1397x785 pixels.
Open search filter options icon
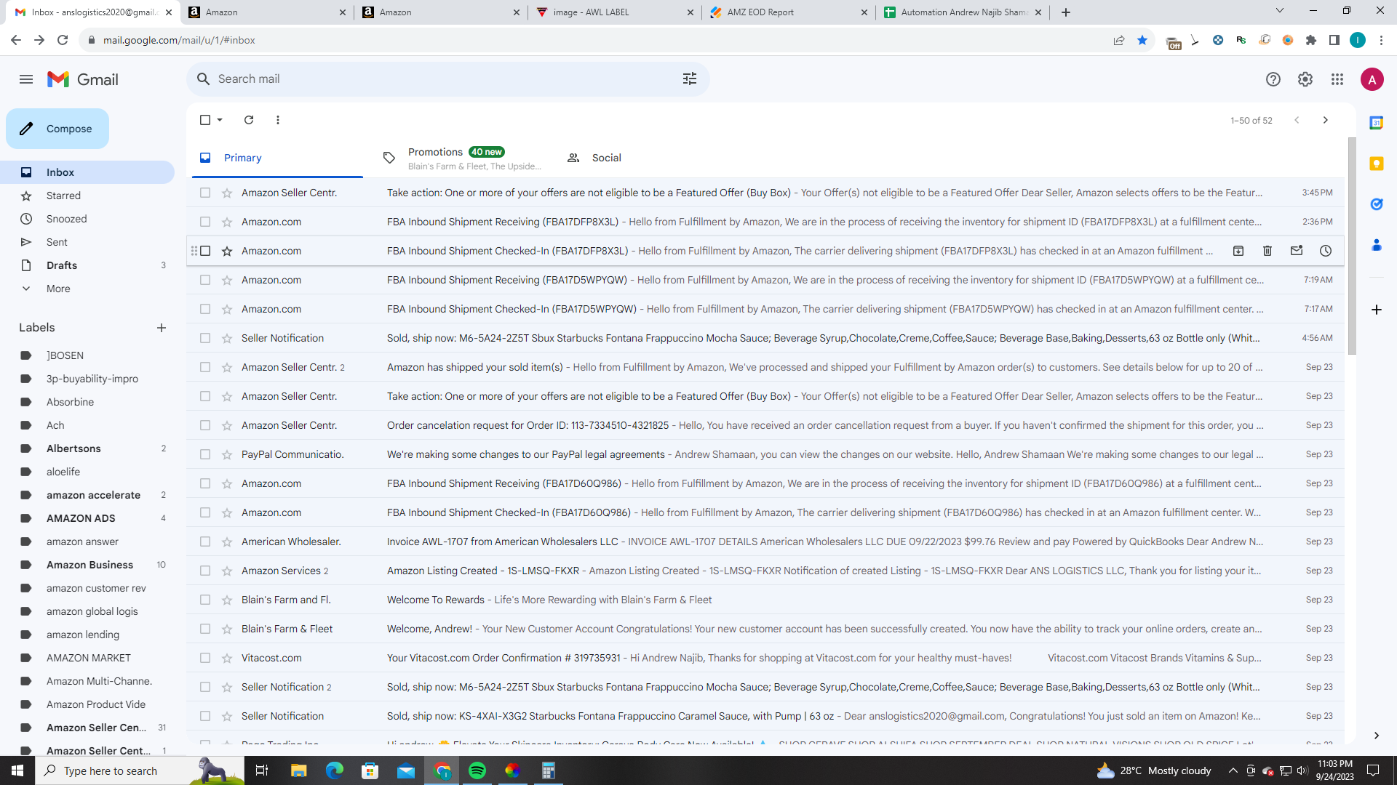click(690, 78)
